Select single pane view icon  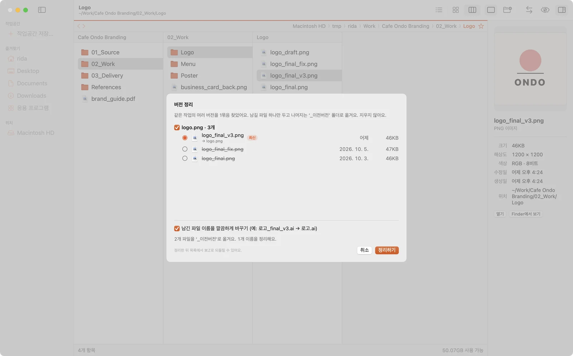point(491,10)
